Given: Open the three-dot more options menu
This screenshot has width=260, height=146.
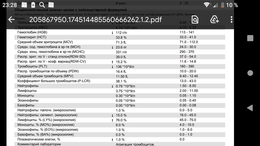Looking at the screenshot, I should [232, 19].
